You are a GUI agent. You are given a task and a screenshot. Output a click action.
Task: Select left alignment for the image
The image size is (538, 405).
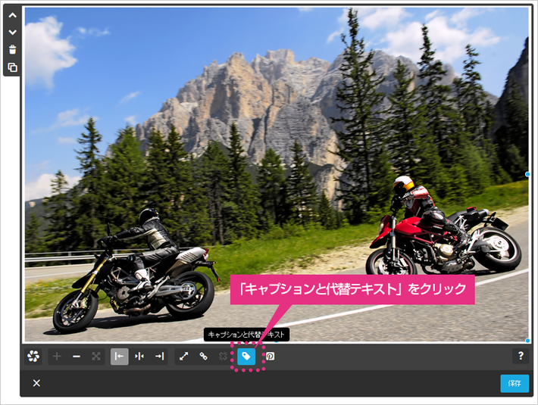pos(120,357)
